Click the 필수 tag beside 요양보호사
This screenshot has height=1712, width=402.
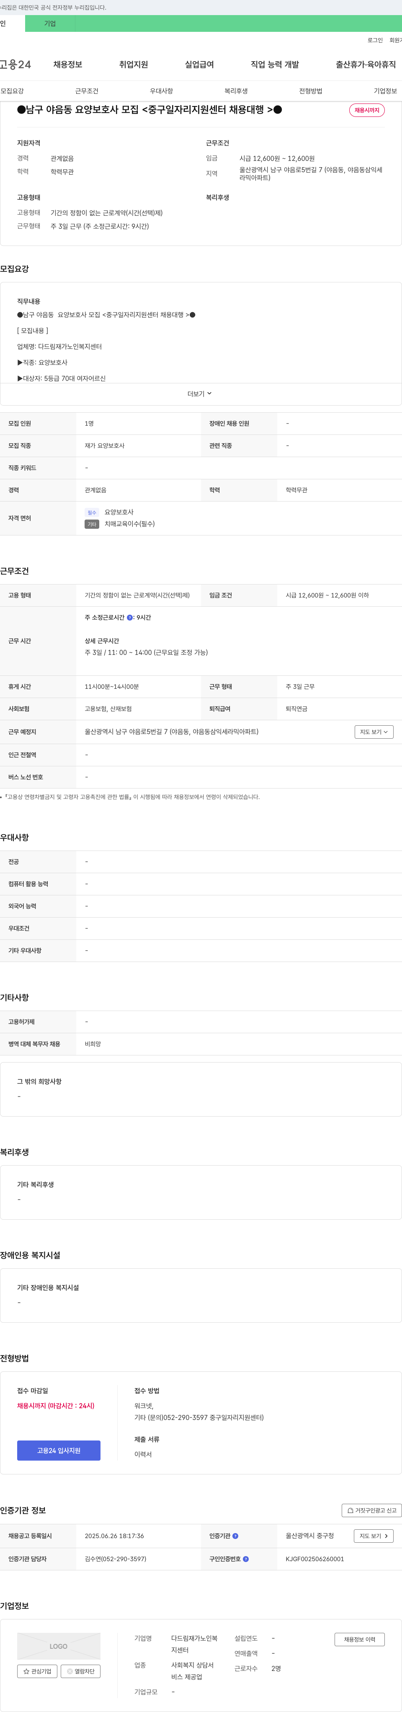92,512
